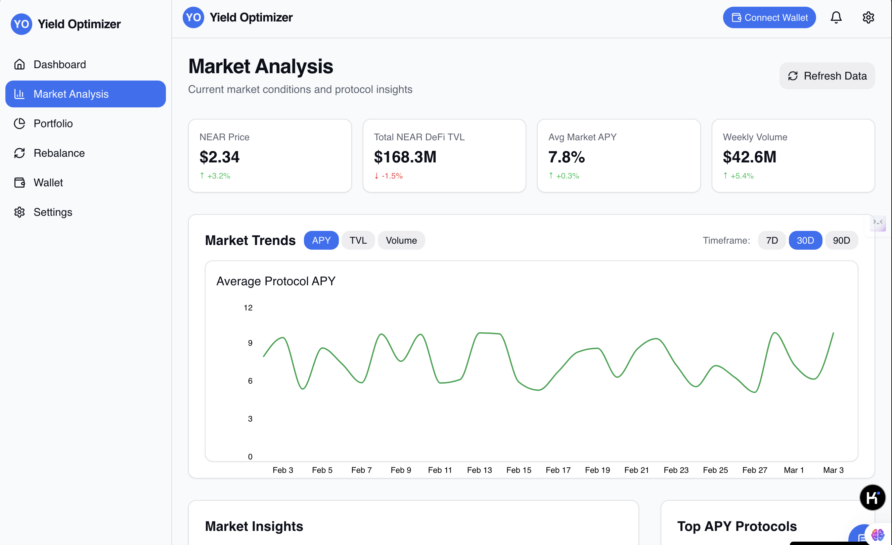Select the APY trends tab
The height and width of the screenshot is (545, 892).
tap(321, 241)
